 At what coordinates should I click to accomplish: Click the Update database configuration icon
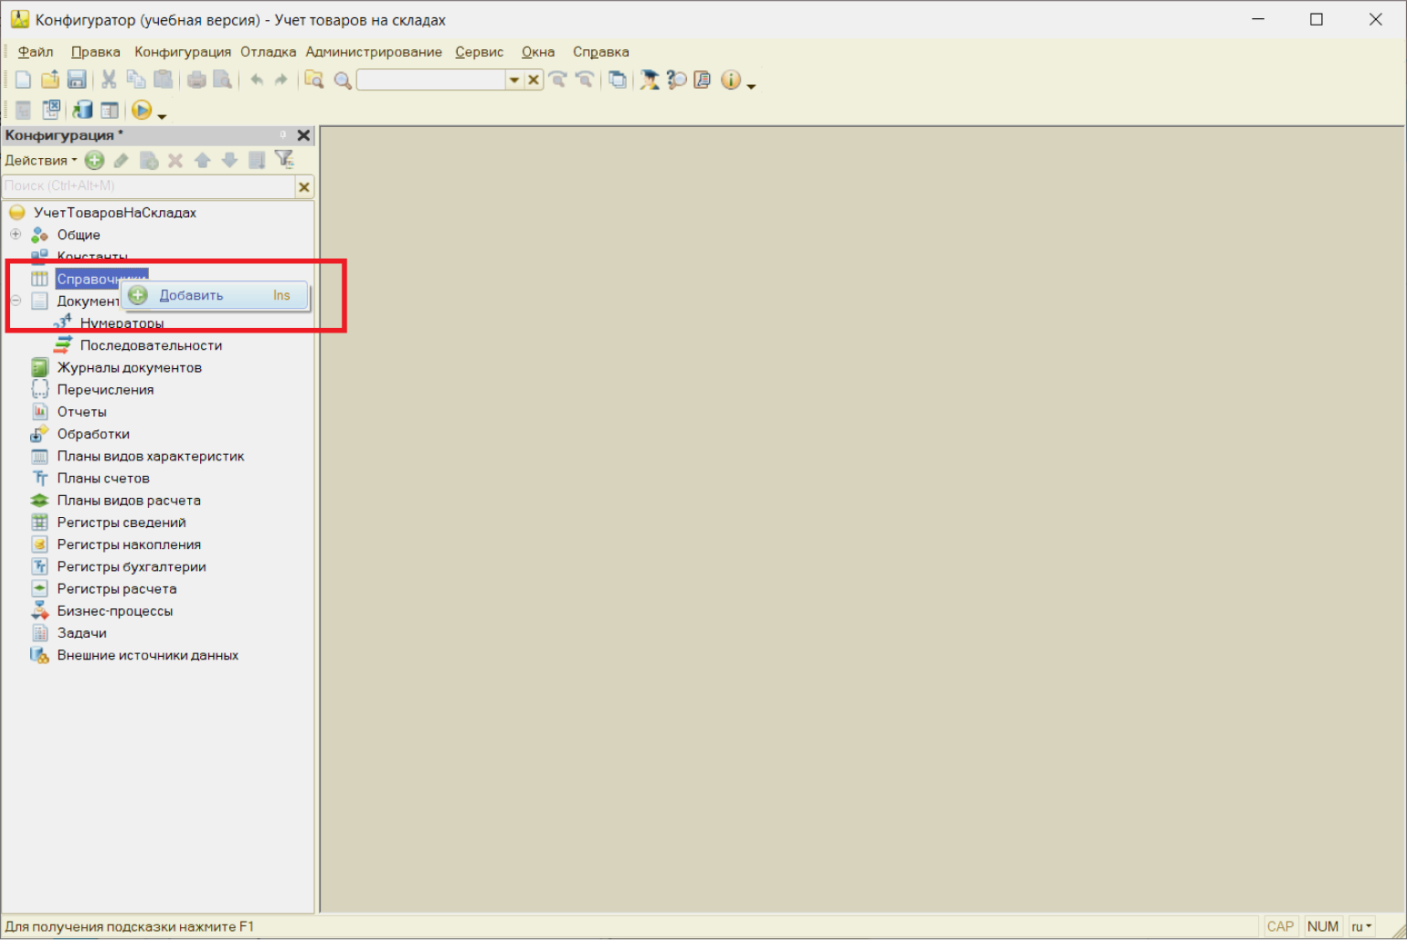pyautogui.click(x=82, y=111)
